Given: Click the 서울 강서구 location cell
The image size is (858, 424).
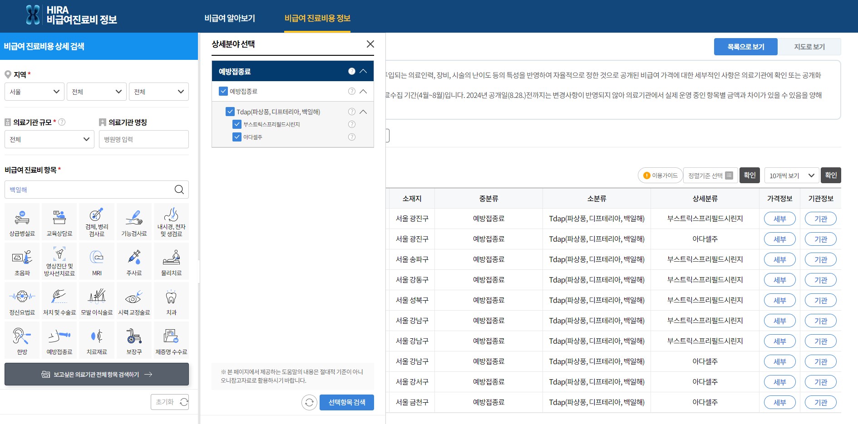Looking at the screenshot, I should tap(412, 382).
